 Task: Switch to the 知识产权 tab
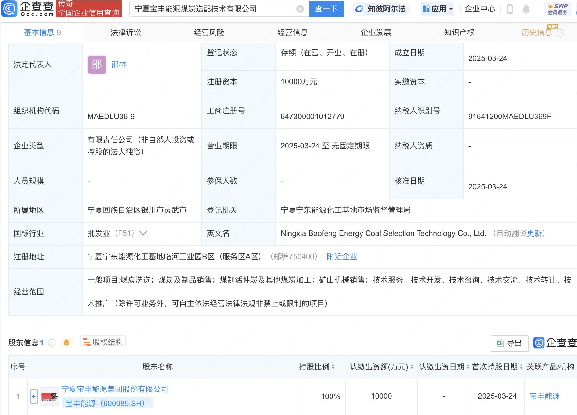pos(459,33)
